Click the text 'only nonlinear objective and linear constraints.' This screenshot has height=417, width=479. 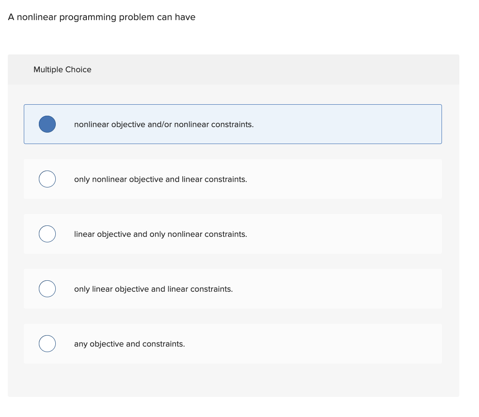point(160,179)
